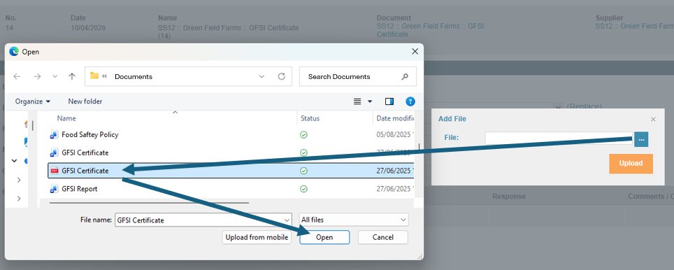Image resolution: width=674 pixels, height=270 pixels.
Task: Click the view layout icon
Action: click(x=357, y=101)
